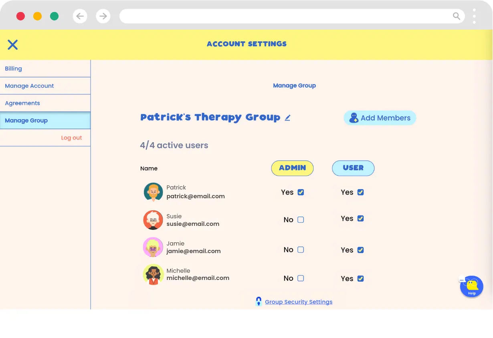Open Billing in the sidebar
This screenshot has height=338, width=493.
[x=45, y=68]
